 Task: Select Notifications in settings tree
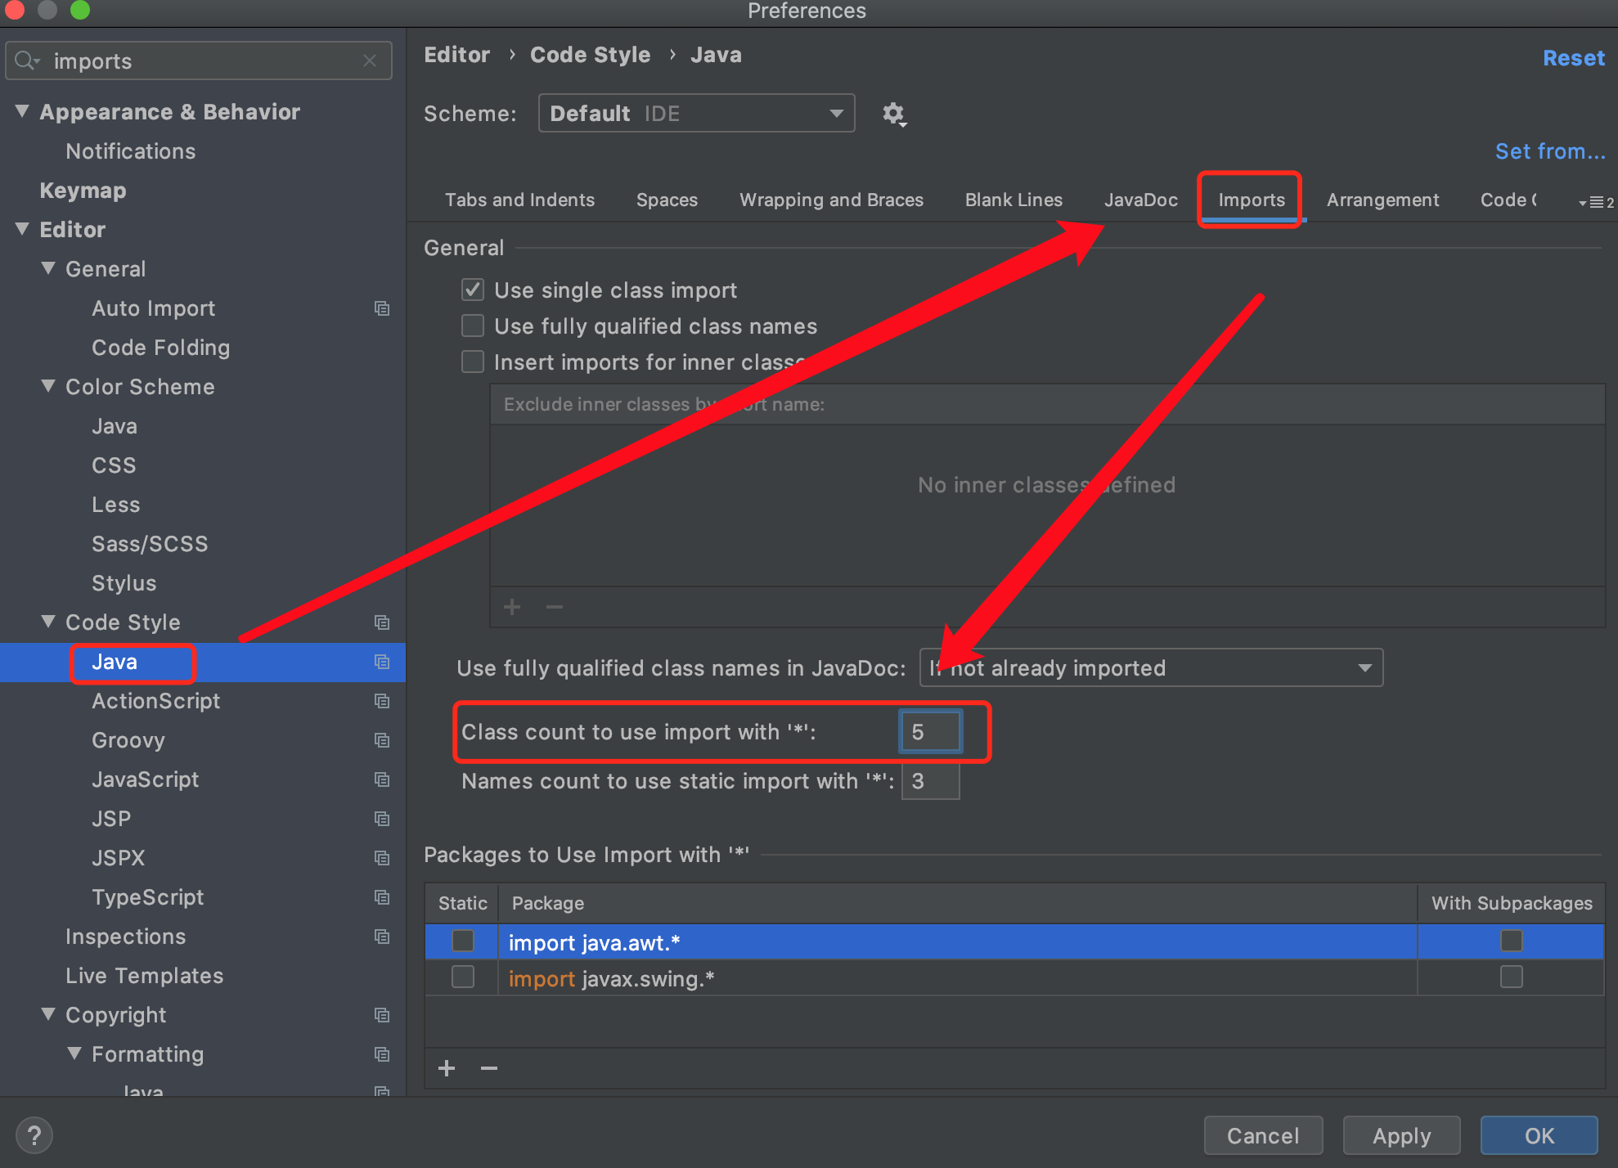click(x=130, y=151)
